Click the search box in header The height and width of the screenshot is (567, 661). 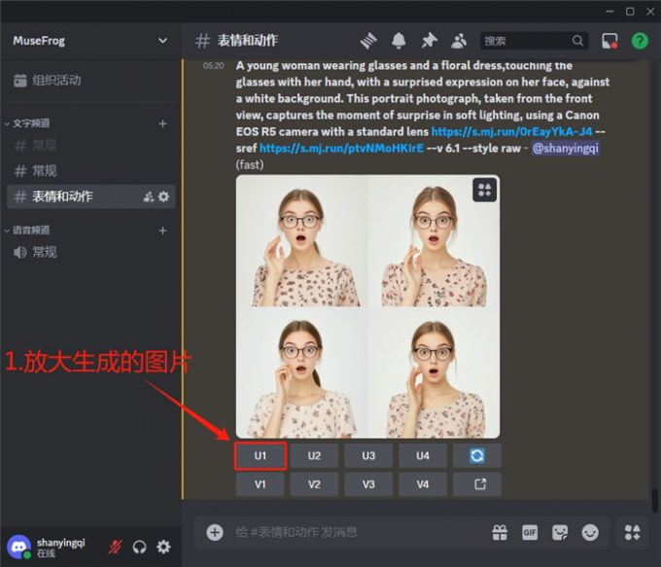534,41
